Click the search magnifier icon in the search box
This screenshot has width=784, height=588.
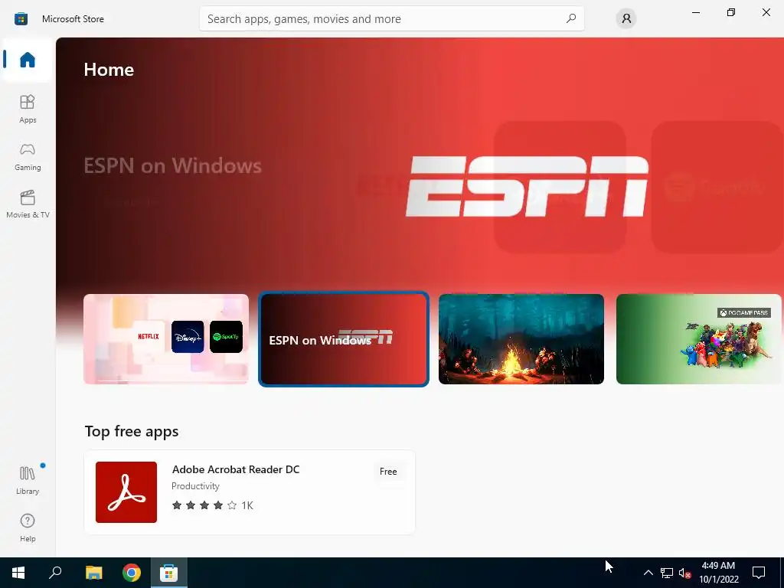570,18
